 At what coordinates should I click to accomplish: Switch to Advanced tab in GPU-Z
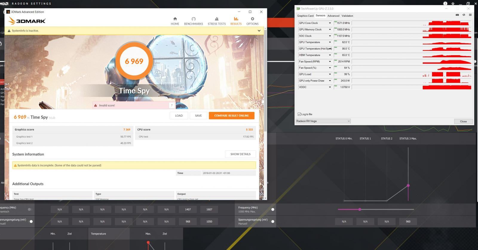(333, 16)
